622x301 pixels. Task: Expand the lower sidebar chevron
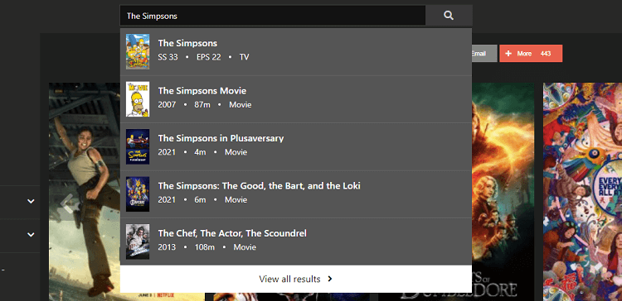pyautogui.click(x=31, y=235)
